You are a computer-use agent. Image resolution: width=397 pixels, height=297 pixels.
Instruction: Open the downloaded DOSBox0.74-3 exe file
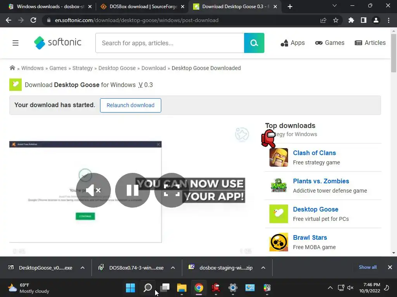(x=131, y=268)
